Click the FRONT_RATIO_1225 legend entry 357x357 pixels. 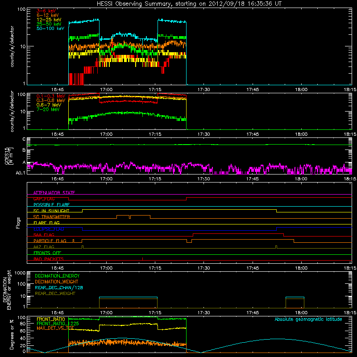[58, 324]
